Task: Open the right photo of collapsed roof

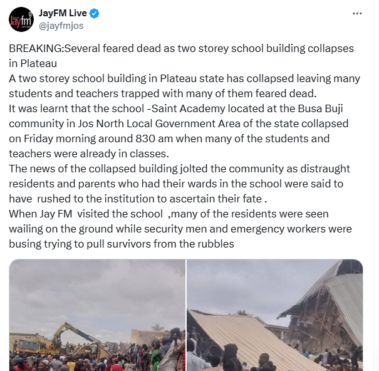Action: coord(275,315)
